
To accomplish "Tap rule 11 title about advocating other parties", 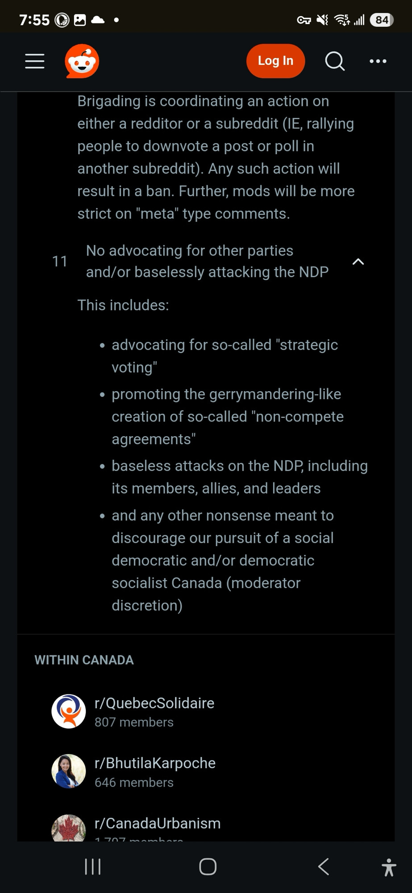I will coord(207,261).
